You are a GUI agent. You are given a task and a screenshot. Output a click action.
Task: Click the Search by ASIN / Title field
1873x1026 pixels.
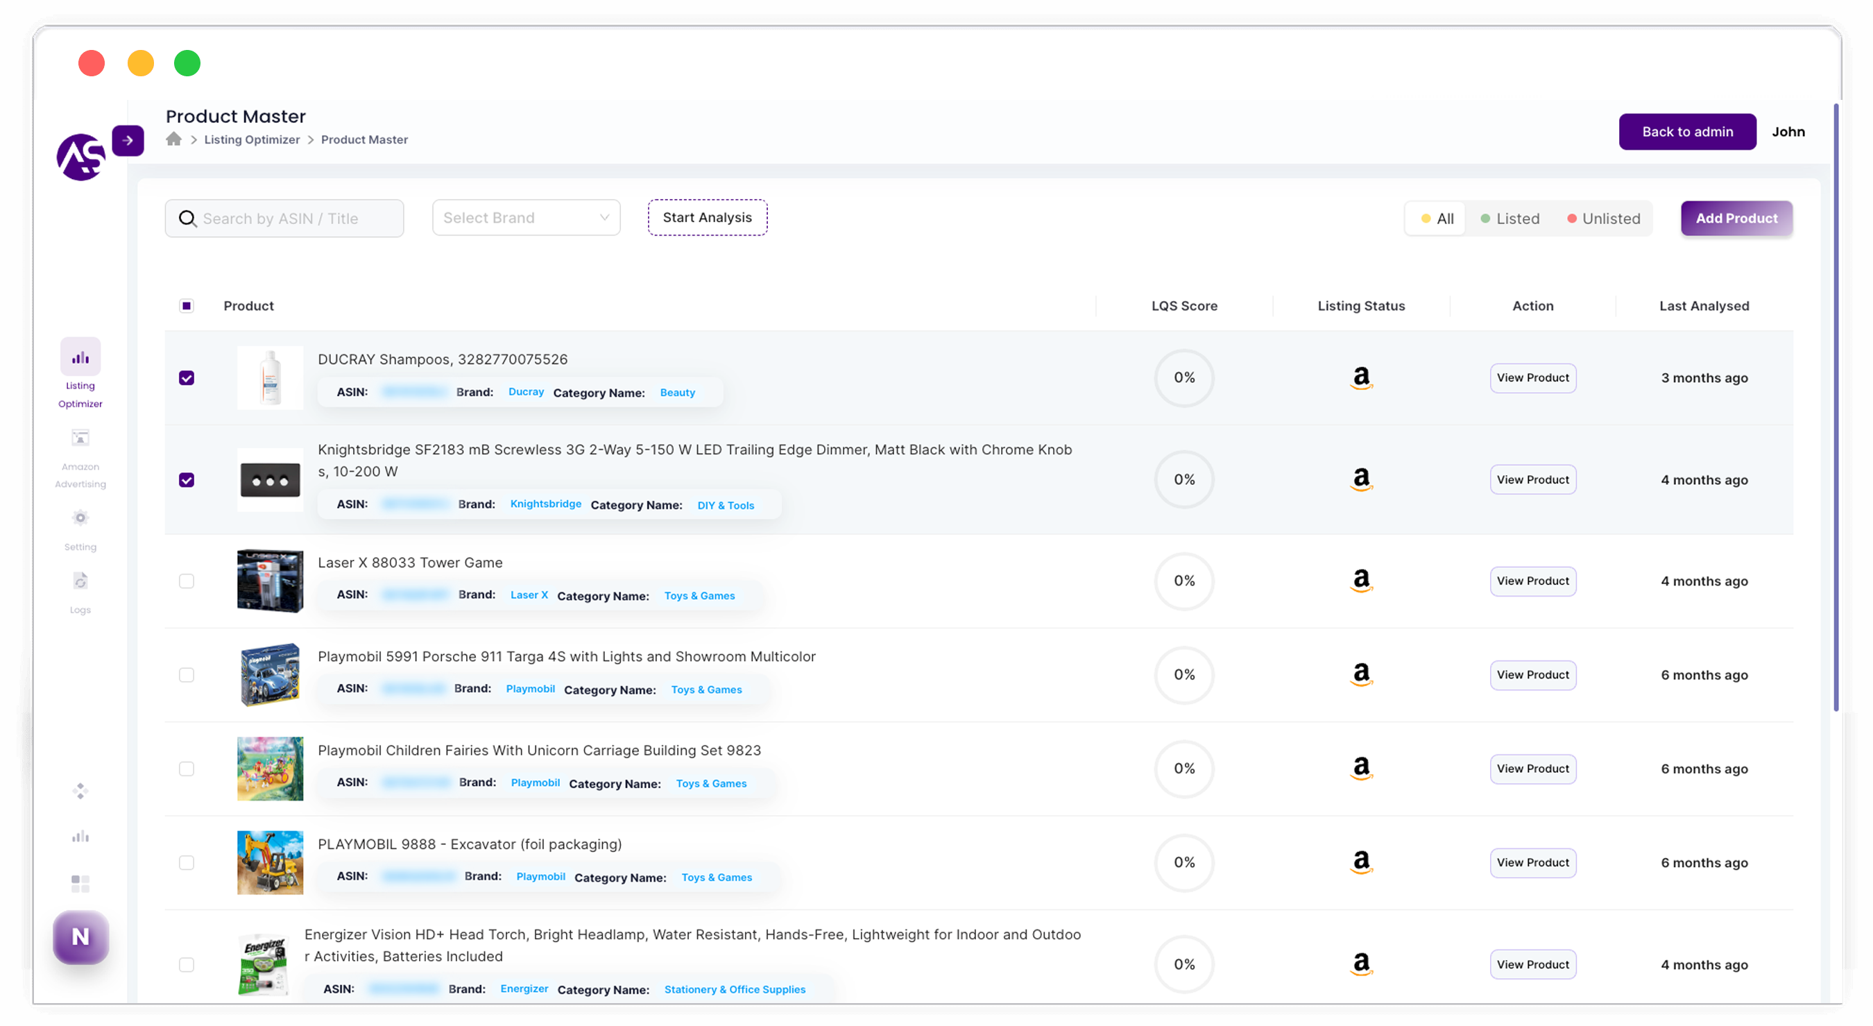[284, 218]
